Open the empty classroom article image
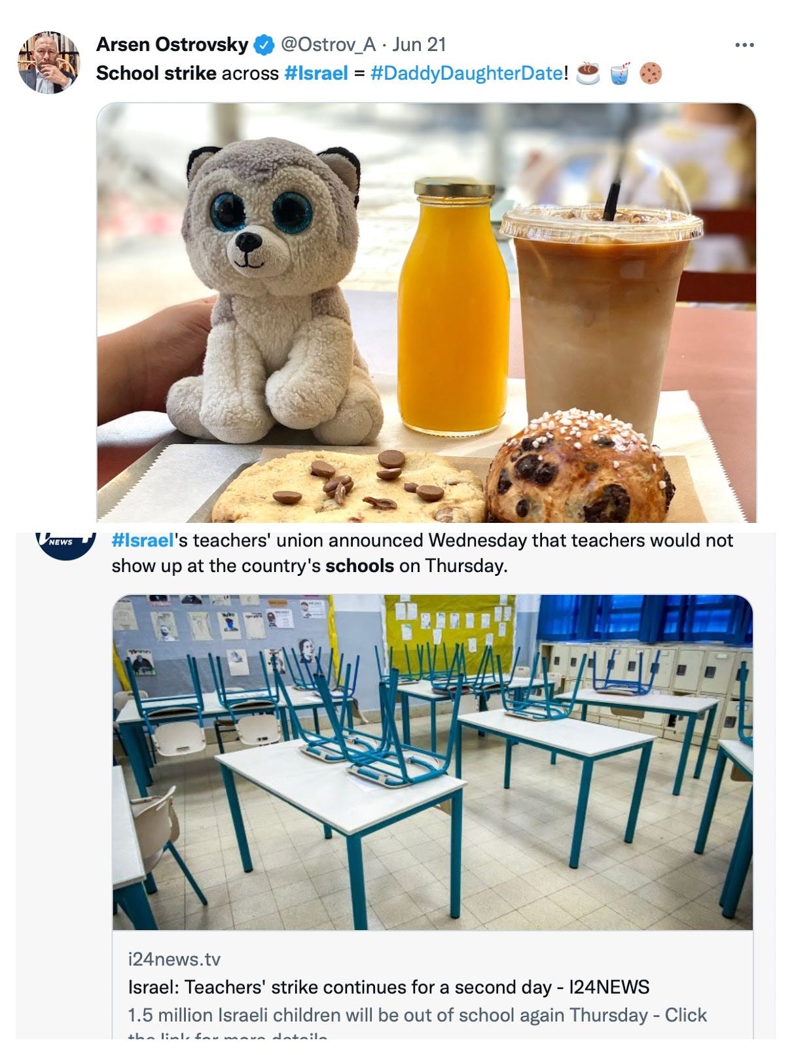792x1055 pixels. pos(433,762)
